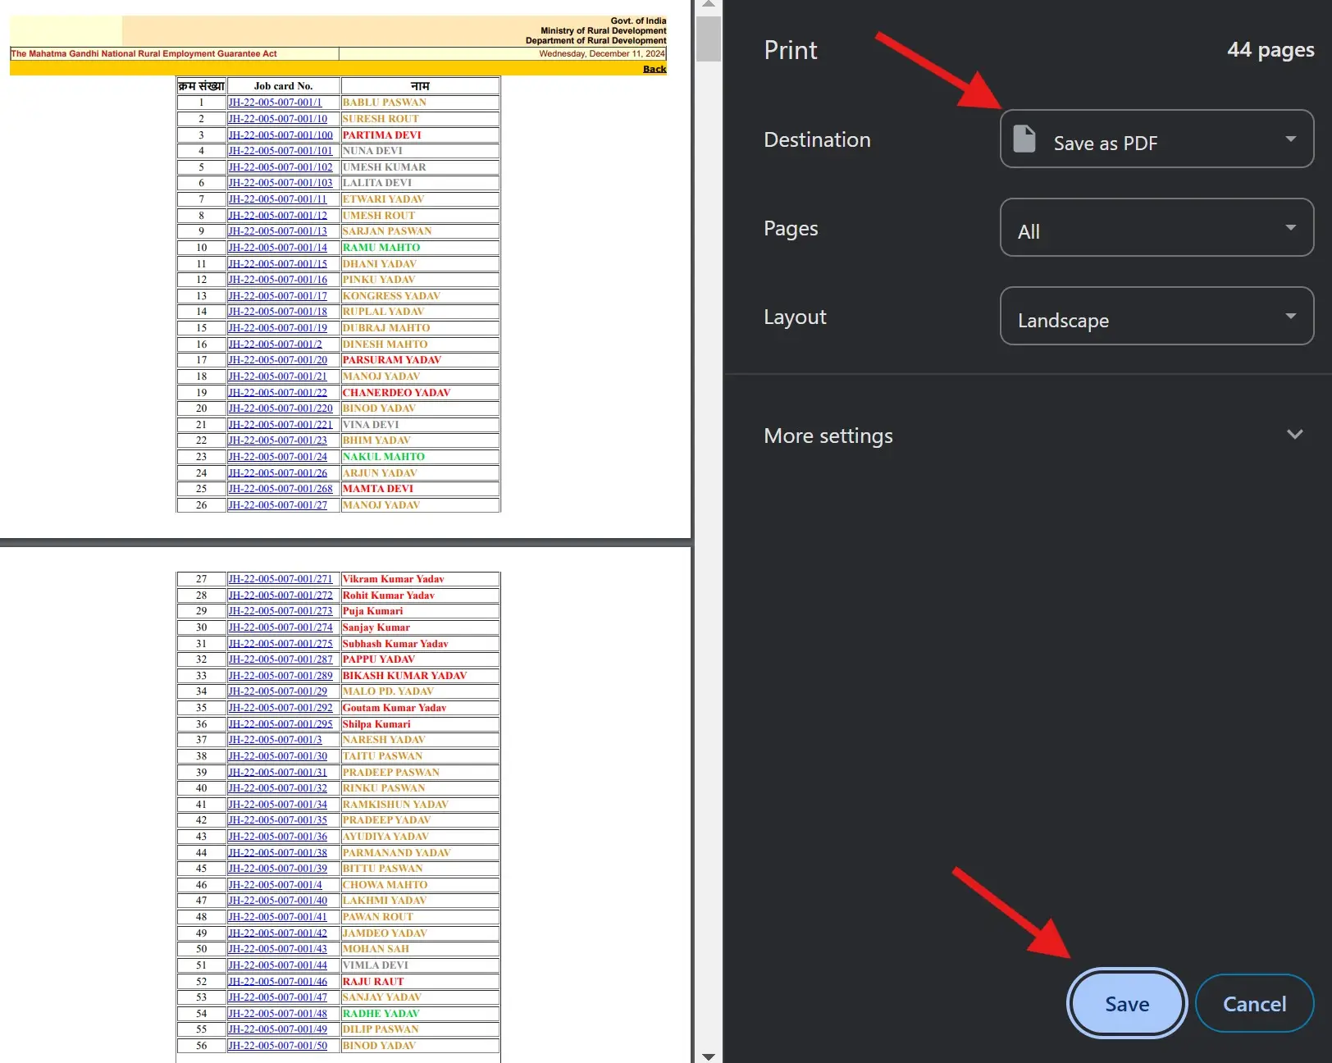Click preview scrollbar up arrow

click(x=709, y=5)
